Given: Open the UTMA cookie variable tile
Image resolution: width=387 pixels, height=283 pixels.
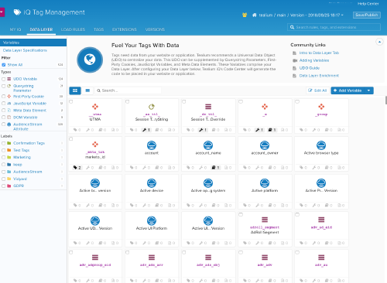Looking at the screenshot, I should point(95,116).
